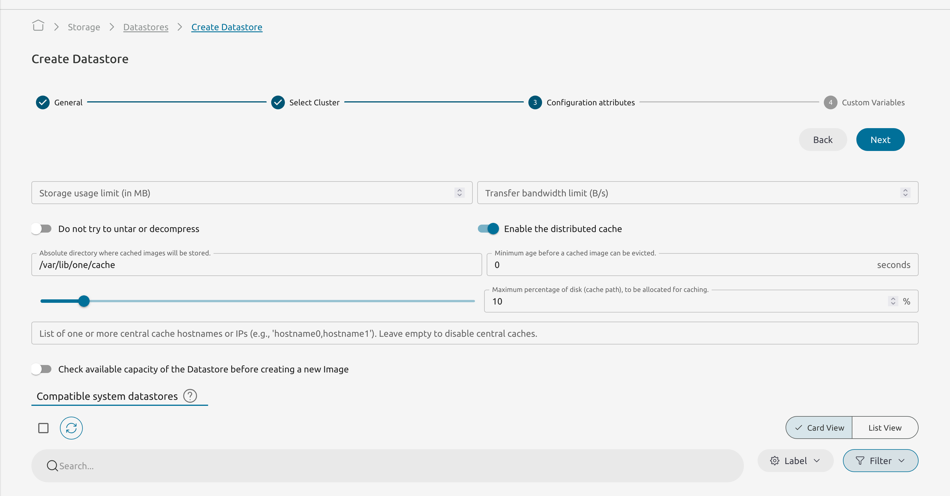
Task: Click the completed checkmark on the General step
Action: (43, 102)
